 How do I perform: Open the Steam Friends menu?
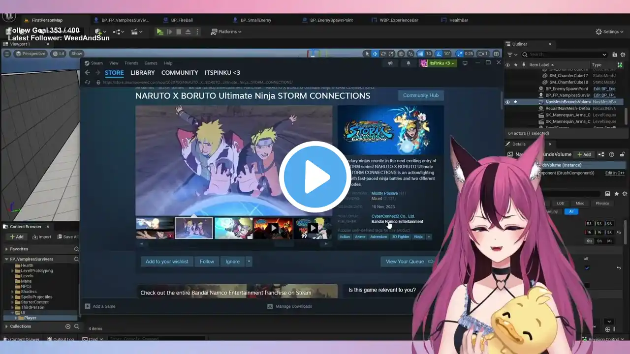tap(131, 63)
